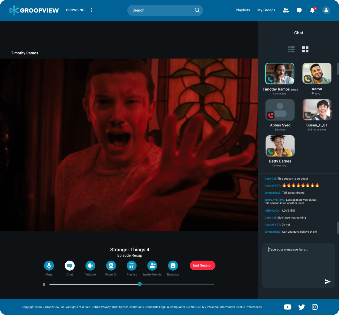339x315 pixels.
Task: Click the Invite Friends icon
Action: [152, 265]
